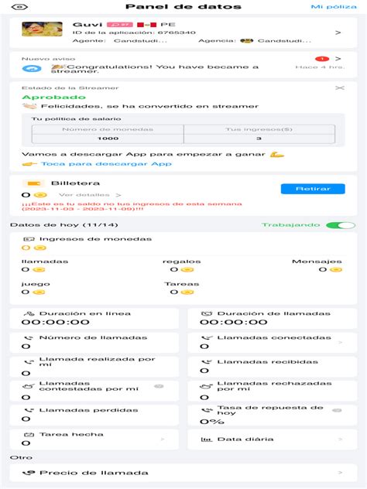Tap info icon beside Llamadas contestadas por mí

(x=159, y=386)
